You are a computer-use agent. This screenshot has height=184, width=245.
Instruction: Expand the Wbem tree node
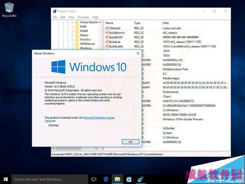pos(72,35)
